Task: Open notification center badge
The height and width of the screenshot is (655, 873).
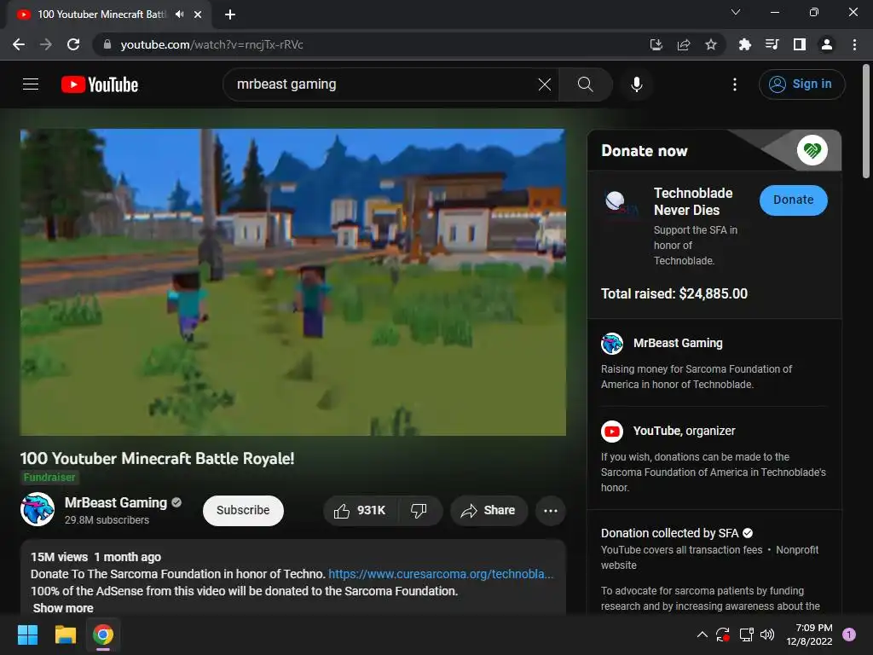Action: pyautogui.click(x=849, y=635)
